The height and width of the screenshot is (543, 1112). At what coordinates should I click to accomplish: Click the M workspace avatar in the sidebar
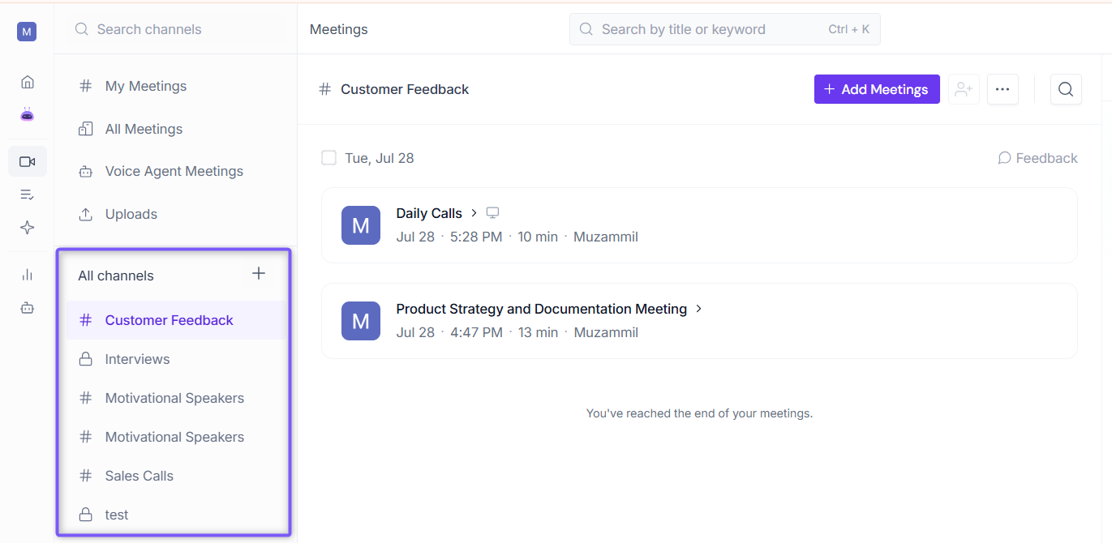click(27, 32)
